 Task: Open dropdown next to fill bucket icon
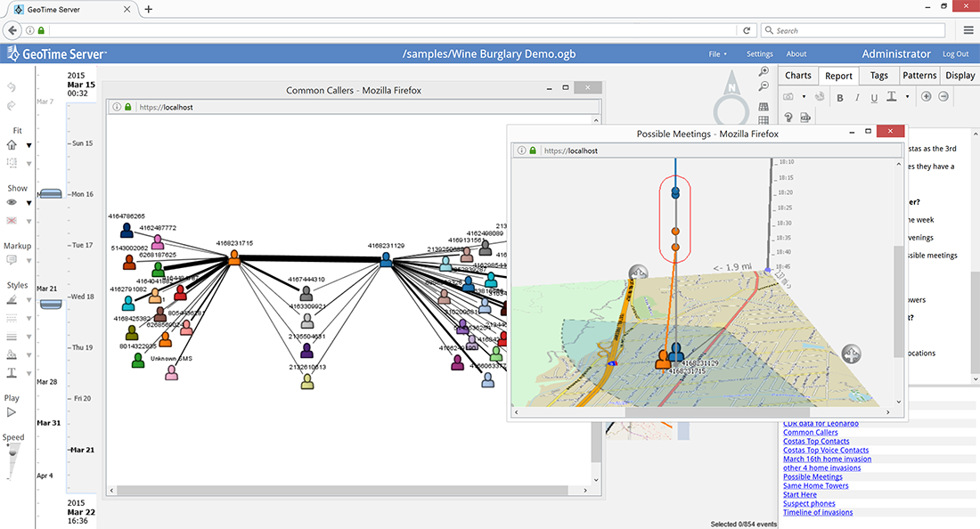tap(29, 355)
